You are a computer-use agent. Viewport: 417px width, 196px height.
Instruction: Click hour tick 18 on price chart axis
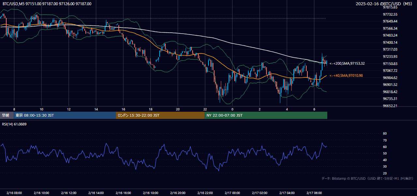coord(150,109)
